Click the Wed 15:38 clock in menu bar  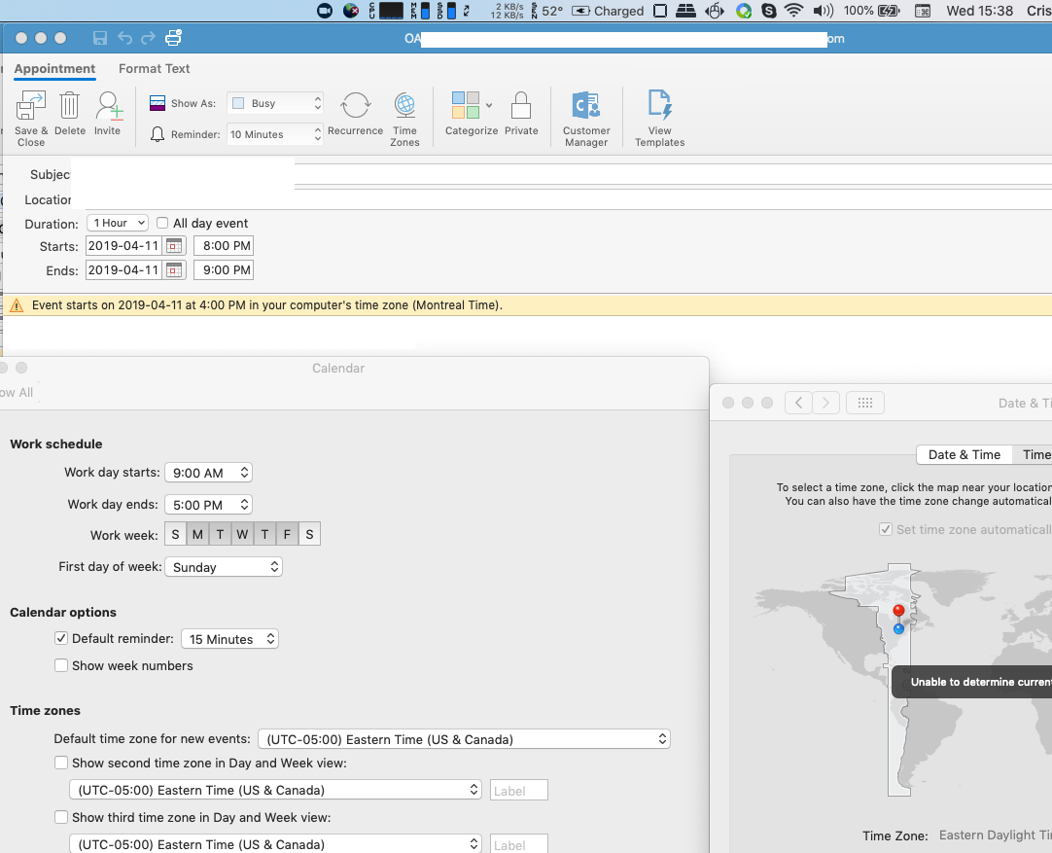click(x=979, y=10)
